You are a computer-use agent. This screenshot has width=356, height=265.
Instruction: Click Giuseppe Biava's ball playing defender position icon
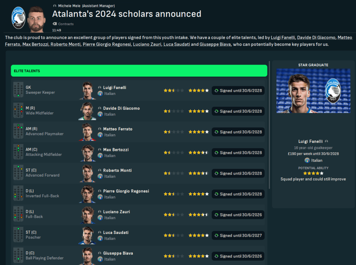coord(18,256)
